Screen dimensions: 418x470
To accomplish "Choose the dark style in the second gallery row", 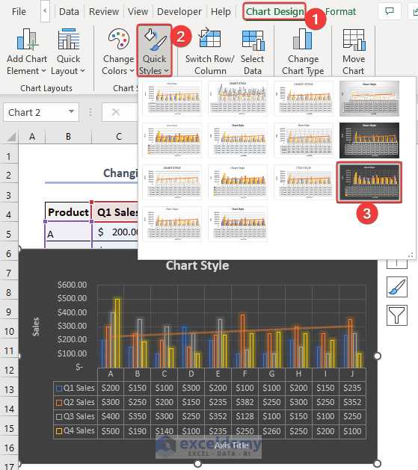I will [369, 140].
